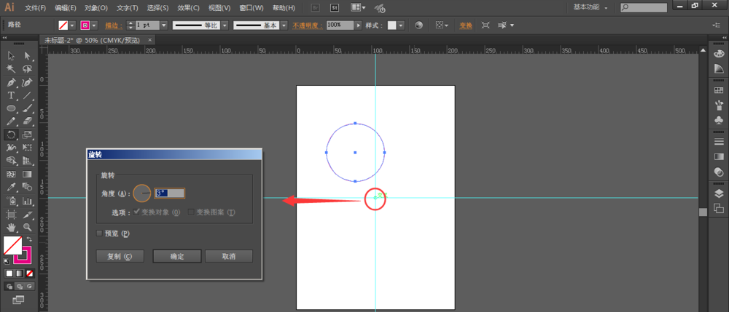Image resolution: width=729 pixels, height=312 pixels.
Task: Open the arrange documents dropdown
Action: (x=358, y=7)
